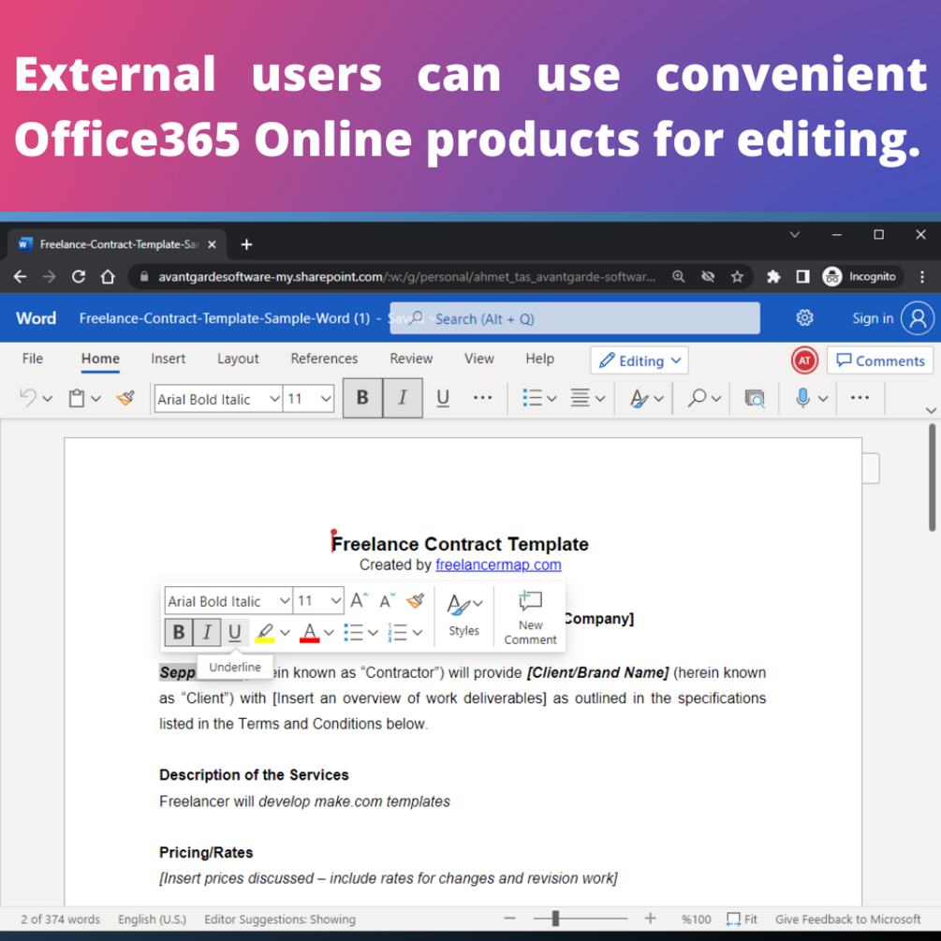Click the browser address bar URL
This screenshot has height=941, width=941.
407,276
